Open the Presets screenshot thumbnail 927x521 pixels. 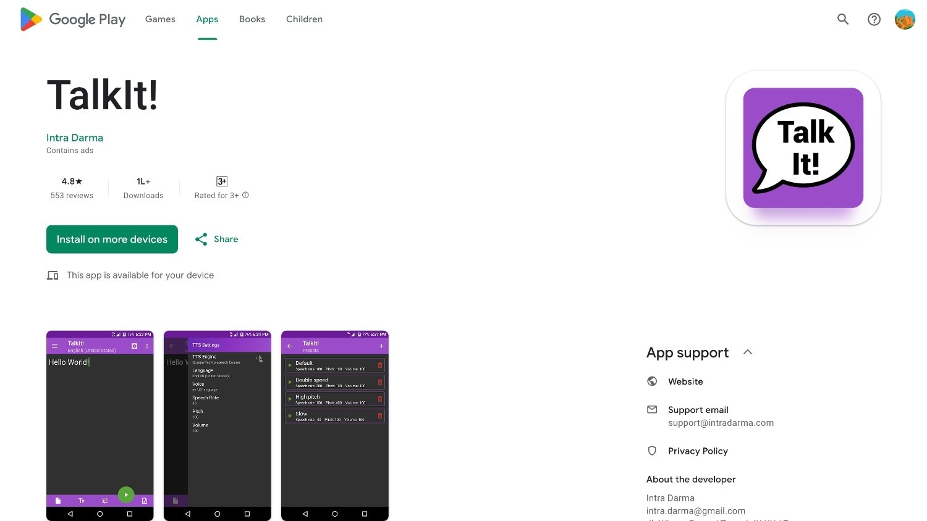[x=335, y=426]
